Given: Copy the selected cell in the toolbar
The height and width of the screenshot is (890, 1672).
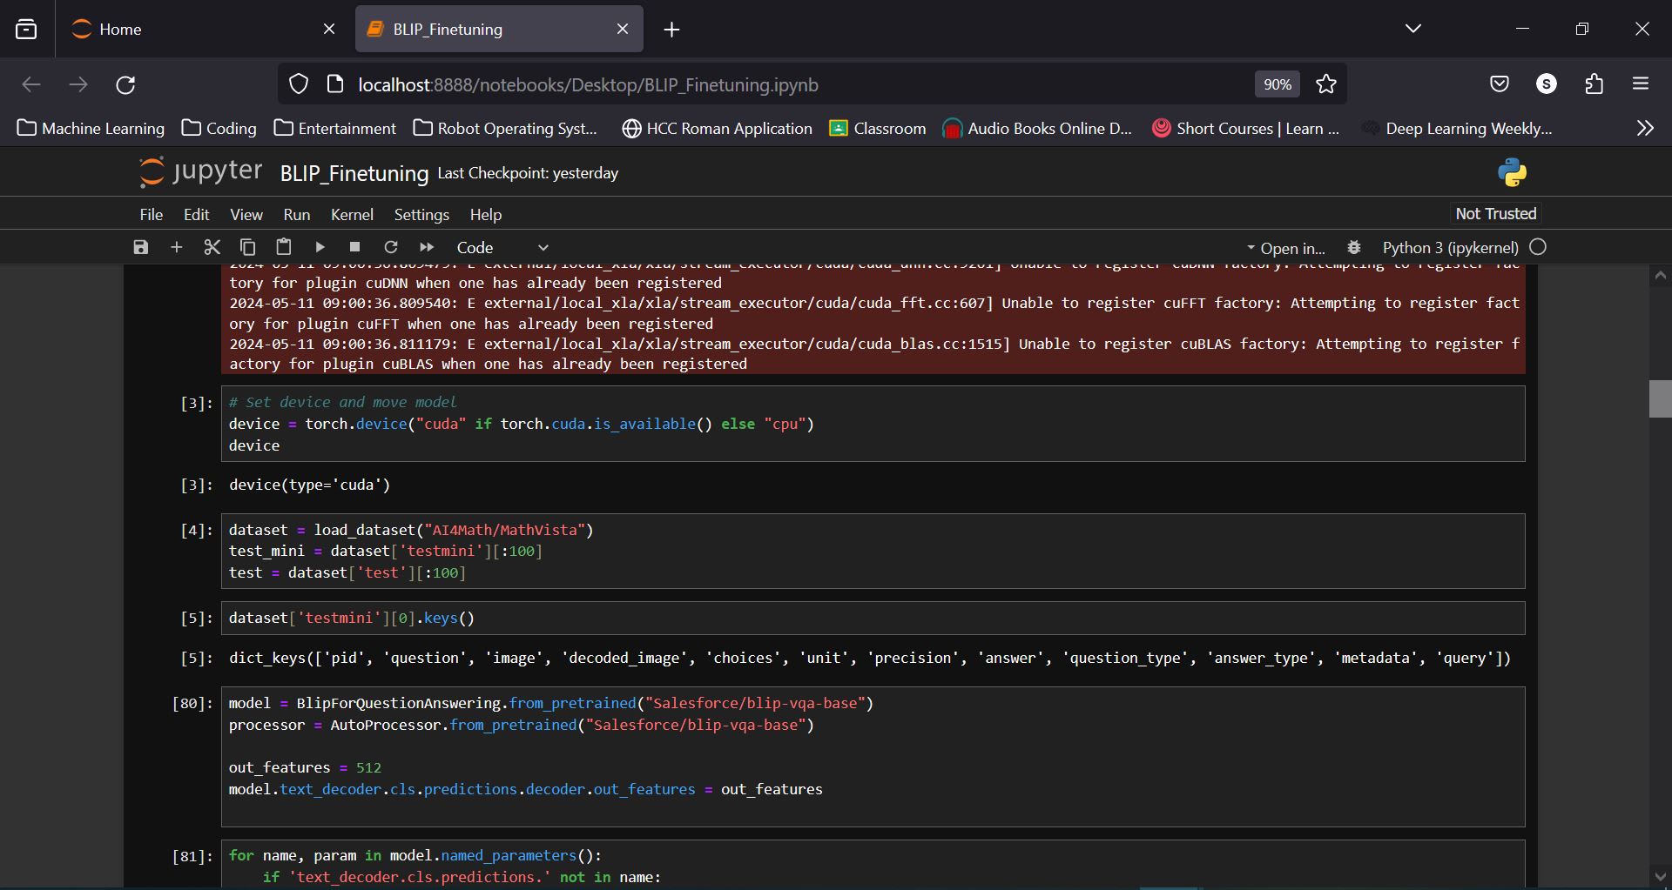Looking at the screenshot, I should tap(247, 247).
